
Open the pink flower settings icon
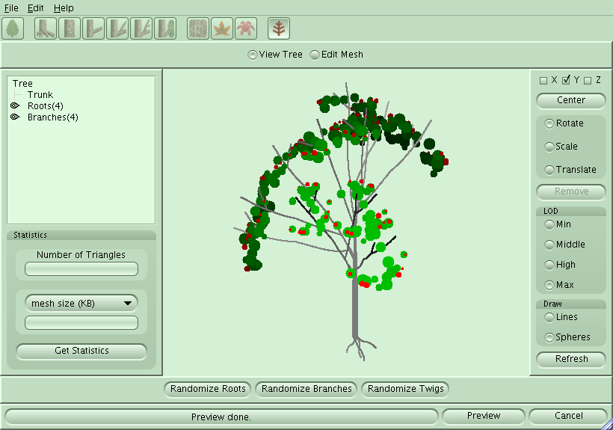(246, 28)
